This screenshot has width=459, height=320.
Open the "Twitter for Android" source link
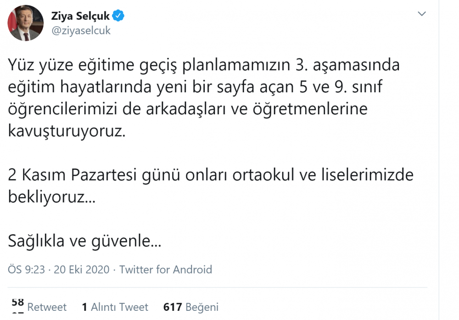tap(166, 269)
